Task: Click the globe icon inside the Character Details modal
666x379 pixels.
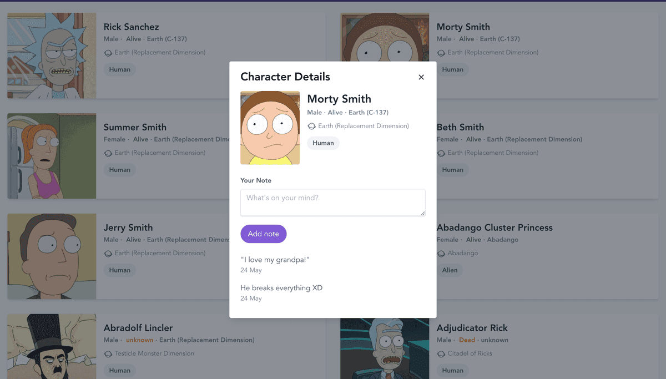Action: click(312, 126)
